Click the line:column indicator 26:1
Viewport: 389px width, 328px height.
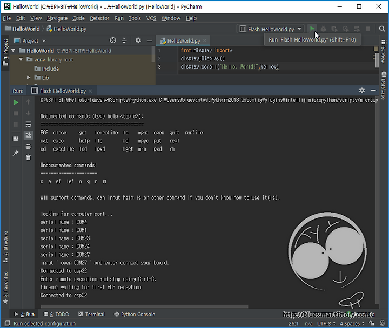click(293, 324)
